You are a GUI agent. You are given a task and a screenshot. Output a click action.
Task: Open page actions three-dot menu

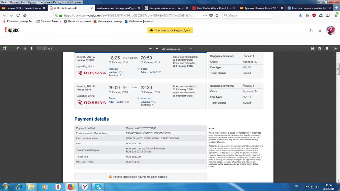point(205,15)
